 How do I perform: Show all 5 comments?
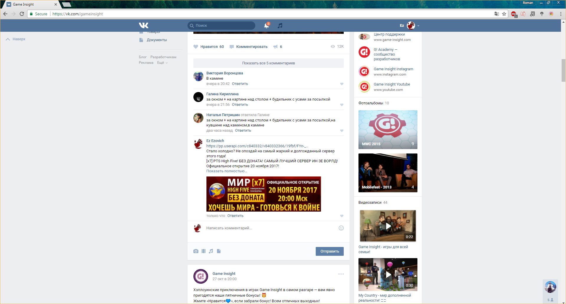point(268,63)
